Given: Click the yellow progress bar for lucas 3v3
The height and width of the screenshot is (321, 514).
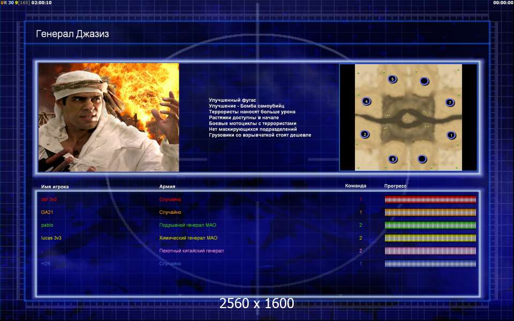Looking at the screenshot, I should (x=430, y=238).
